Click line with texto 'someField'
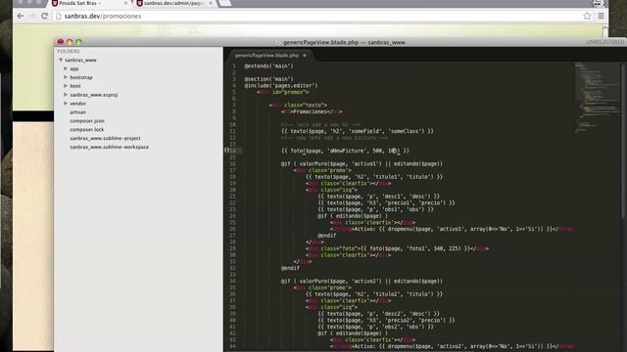The image size is (627, 352). (357, 131)
